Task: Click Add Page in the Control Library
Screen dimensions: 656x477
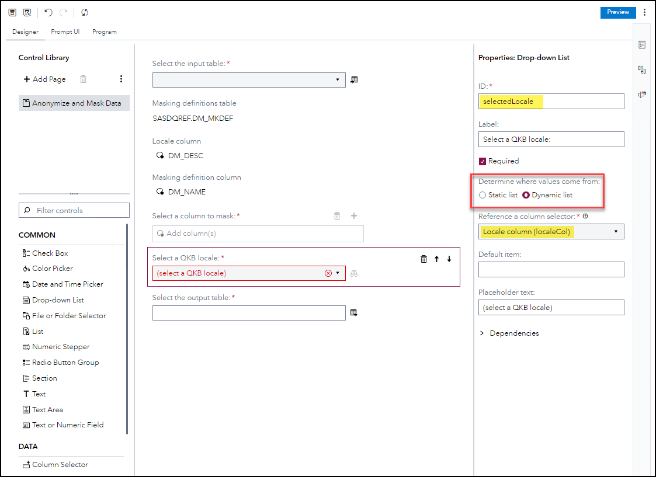Action: (x=44, y=79)
